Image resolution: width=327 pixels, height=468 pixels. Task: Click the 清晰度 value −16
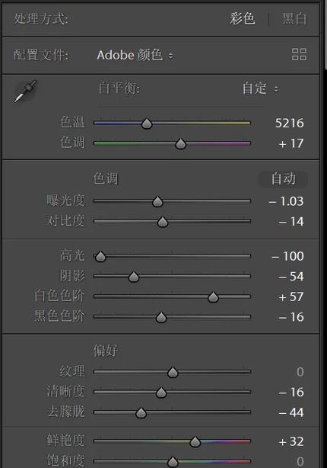291,393
